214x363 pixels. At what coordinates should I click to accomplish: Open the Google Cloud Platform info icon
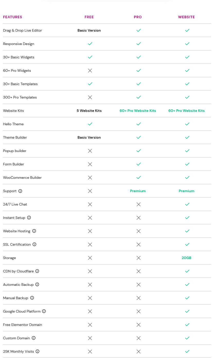pos(44,311)
